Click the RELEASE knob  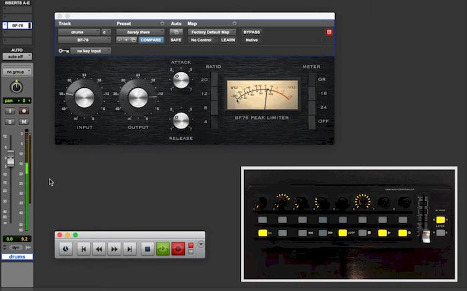pyautogui.click(x=181, y=121)
